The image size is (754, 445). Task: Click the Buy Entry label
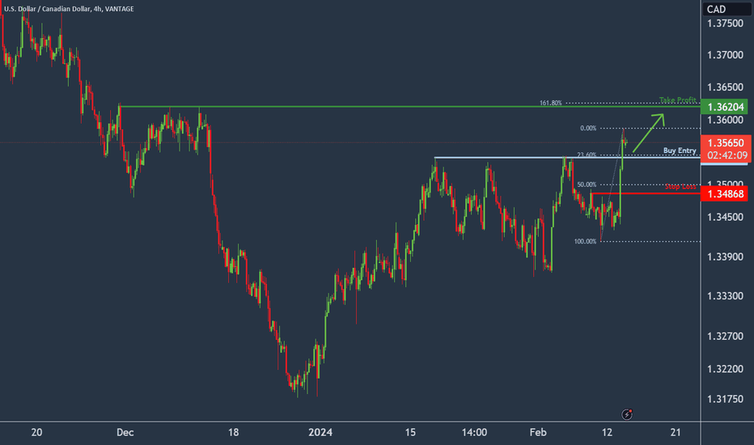tap(680, 150)
